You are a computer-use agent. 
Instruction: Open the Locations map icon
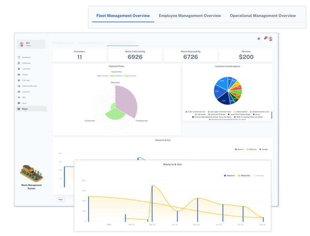tap(19, 92)
